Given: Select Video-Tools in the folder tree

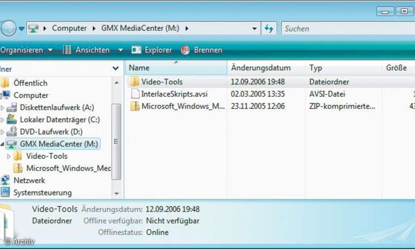Looking at the screenshot, I should tap(47, 156).
